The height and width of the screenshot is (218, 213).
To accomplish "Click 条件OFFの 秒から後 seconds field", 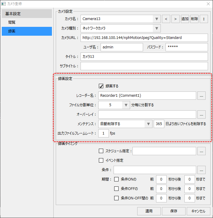I will pyautogui.click(x=189, y=189).
